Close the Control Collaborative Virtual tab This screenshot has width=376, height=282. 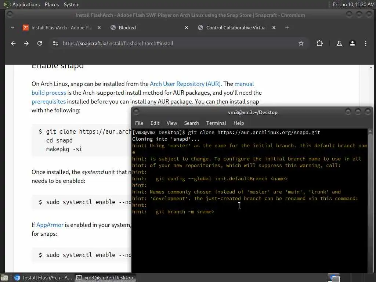click(274, 28)
